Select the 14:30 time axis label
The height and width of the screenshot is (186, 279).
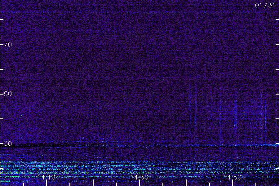click(139, 177)
